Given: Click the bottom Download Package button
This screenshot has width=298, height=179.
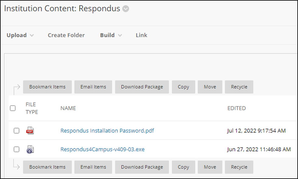Looking at the screenshot, I should point(142,167).
